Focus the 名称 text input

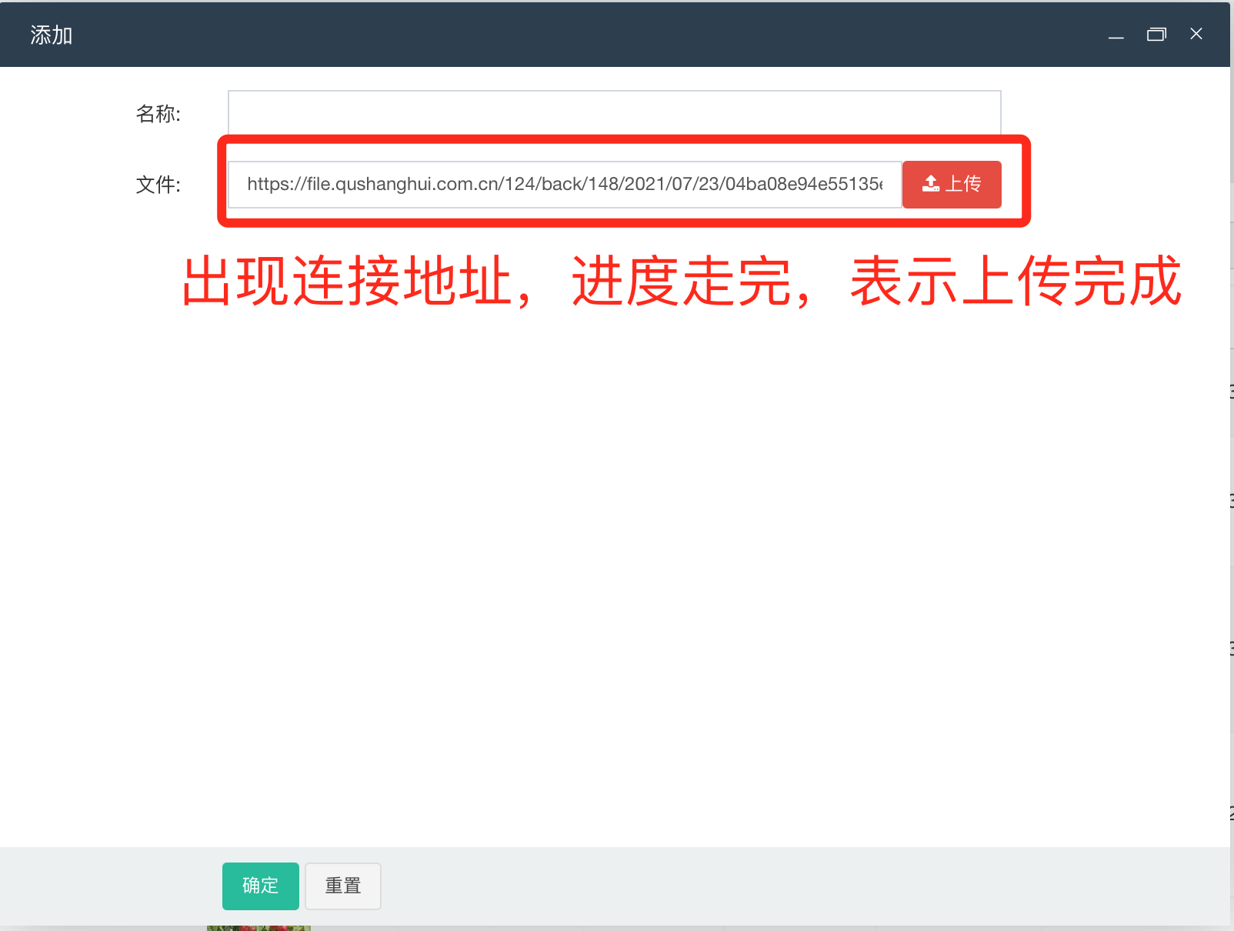point(613,113)
